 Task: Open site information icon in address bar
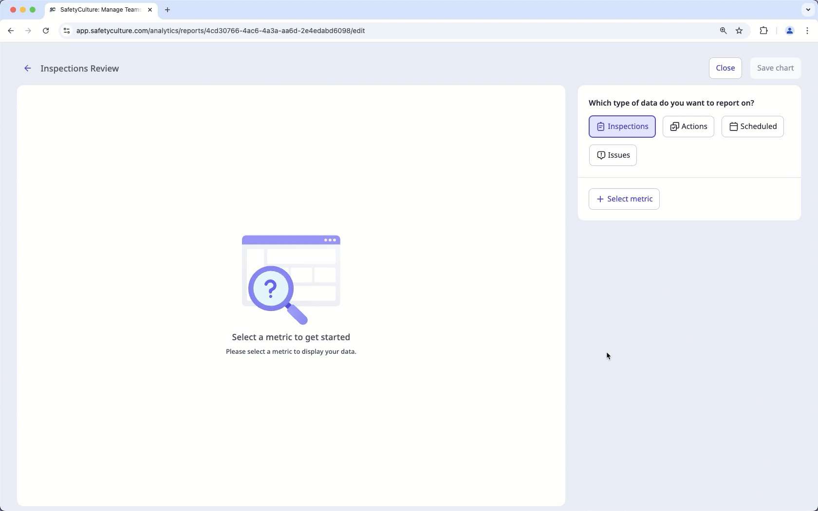(x=67, y=31)
